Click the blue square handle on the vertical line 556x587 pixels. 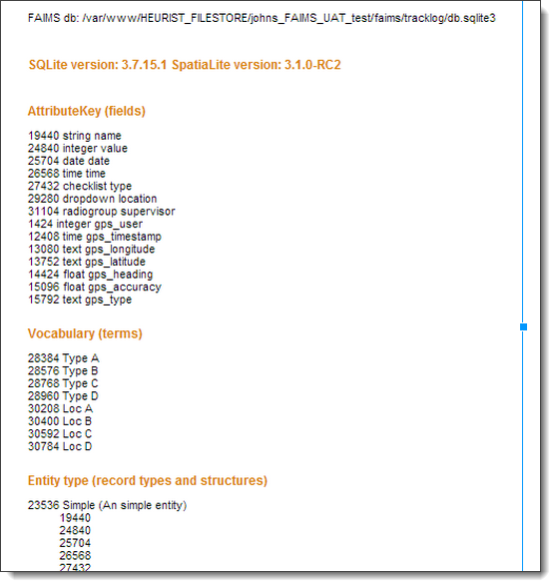coord(523,326)
